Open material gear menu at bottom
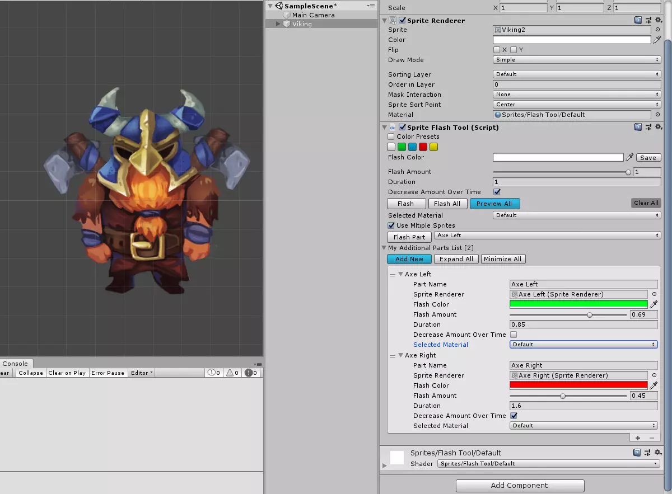672x494 pixels. tap(657, 453)
